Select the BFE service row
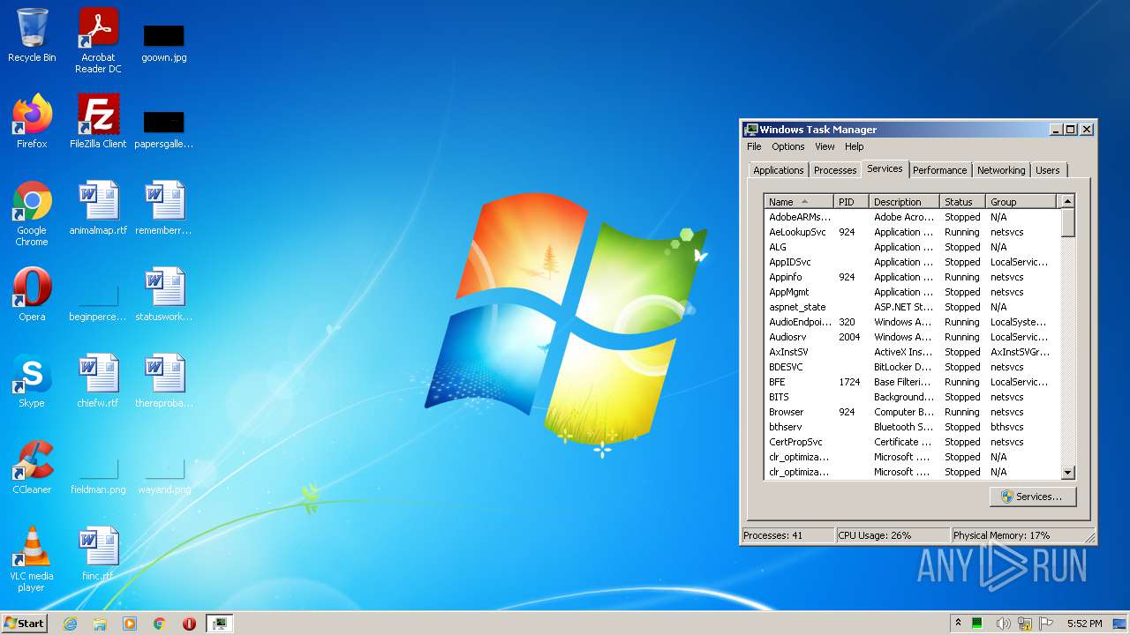The image size is (1130, 635). (x=912, y=382)
